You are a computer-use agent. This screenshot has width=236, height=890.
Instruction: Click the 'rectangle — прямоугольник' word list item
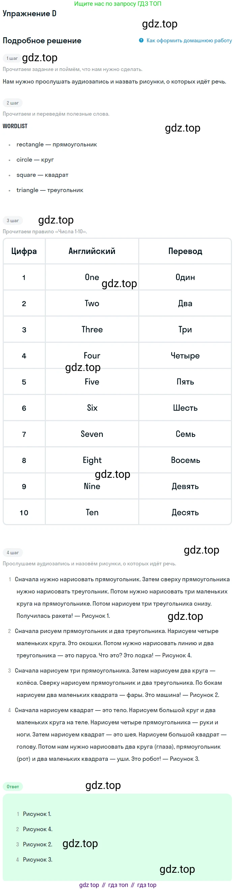57,144
